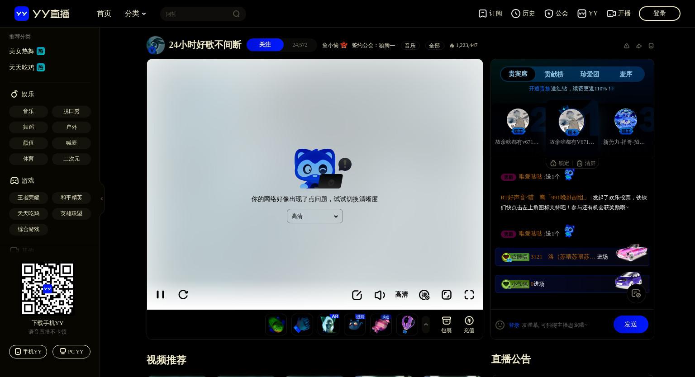
Task: Click 开播 to start broadcasting
Action: pyautogui.click(x=619, y=14)
